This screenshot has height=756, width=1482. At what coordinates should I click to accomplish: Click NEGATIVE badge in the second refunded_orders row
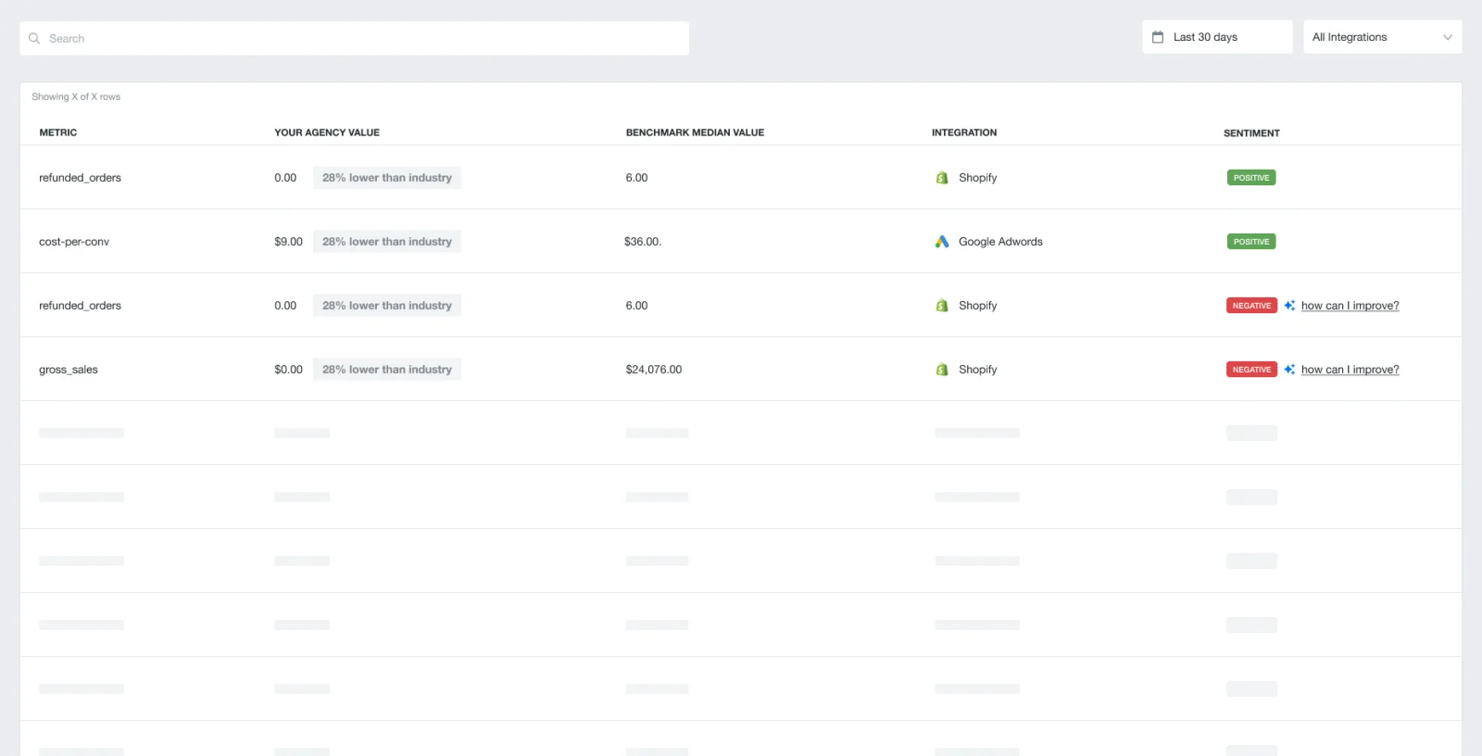click(1251, 306)
